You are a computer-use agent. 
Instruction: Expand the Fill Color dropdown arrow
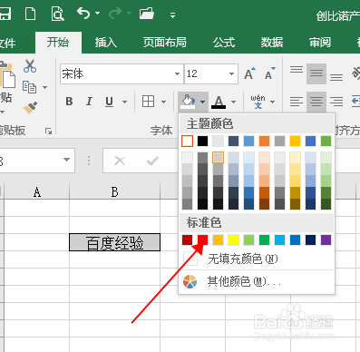(202, 102)
